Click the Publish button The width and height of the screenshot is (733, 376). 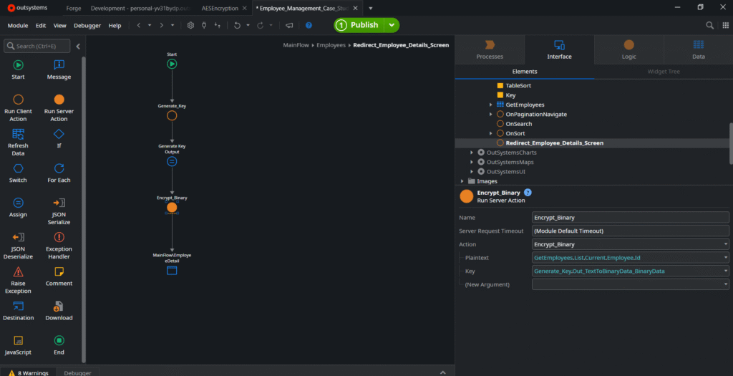pos(359,25)
